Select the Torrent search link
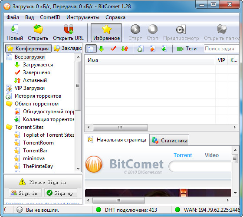243x217 pixels. [x=183, y=155]
